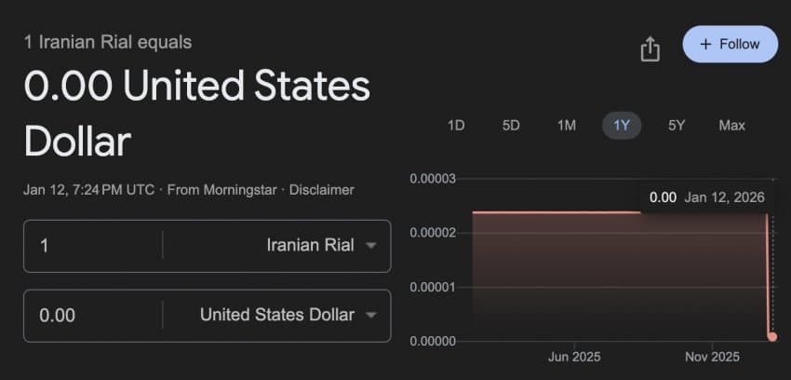Open the Disclaimer link
The image size is (791, 380).
321,189
